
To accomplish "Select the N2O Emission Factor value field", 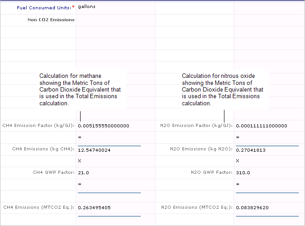I will pos(262,126).
